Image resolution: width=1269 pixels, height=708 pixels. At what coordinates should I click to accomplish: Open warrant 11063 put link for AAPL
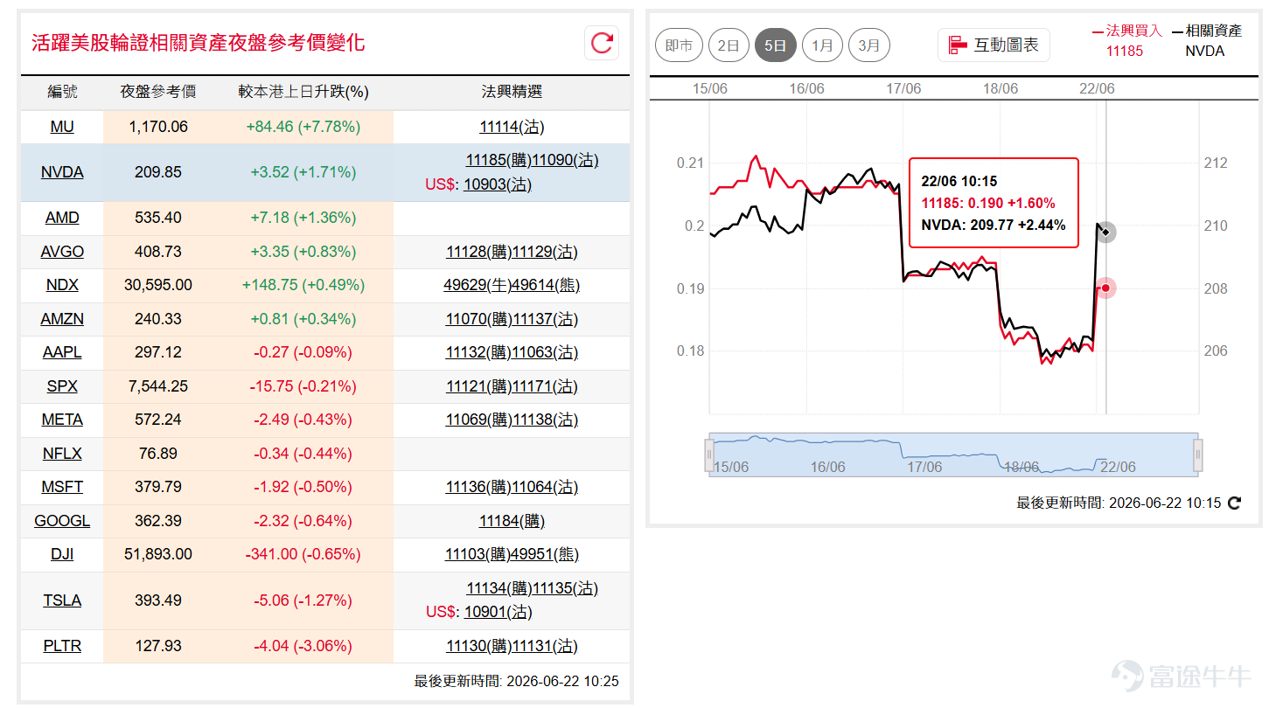tap(546, 352)
